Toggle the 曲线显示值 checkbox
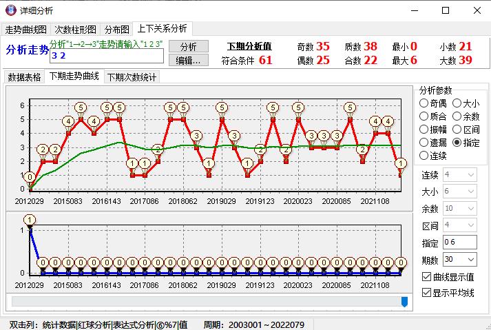Screen dimensions: 491x330 coord(448,277)
